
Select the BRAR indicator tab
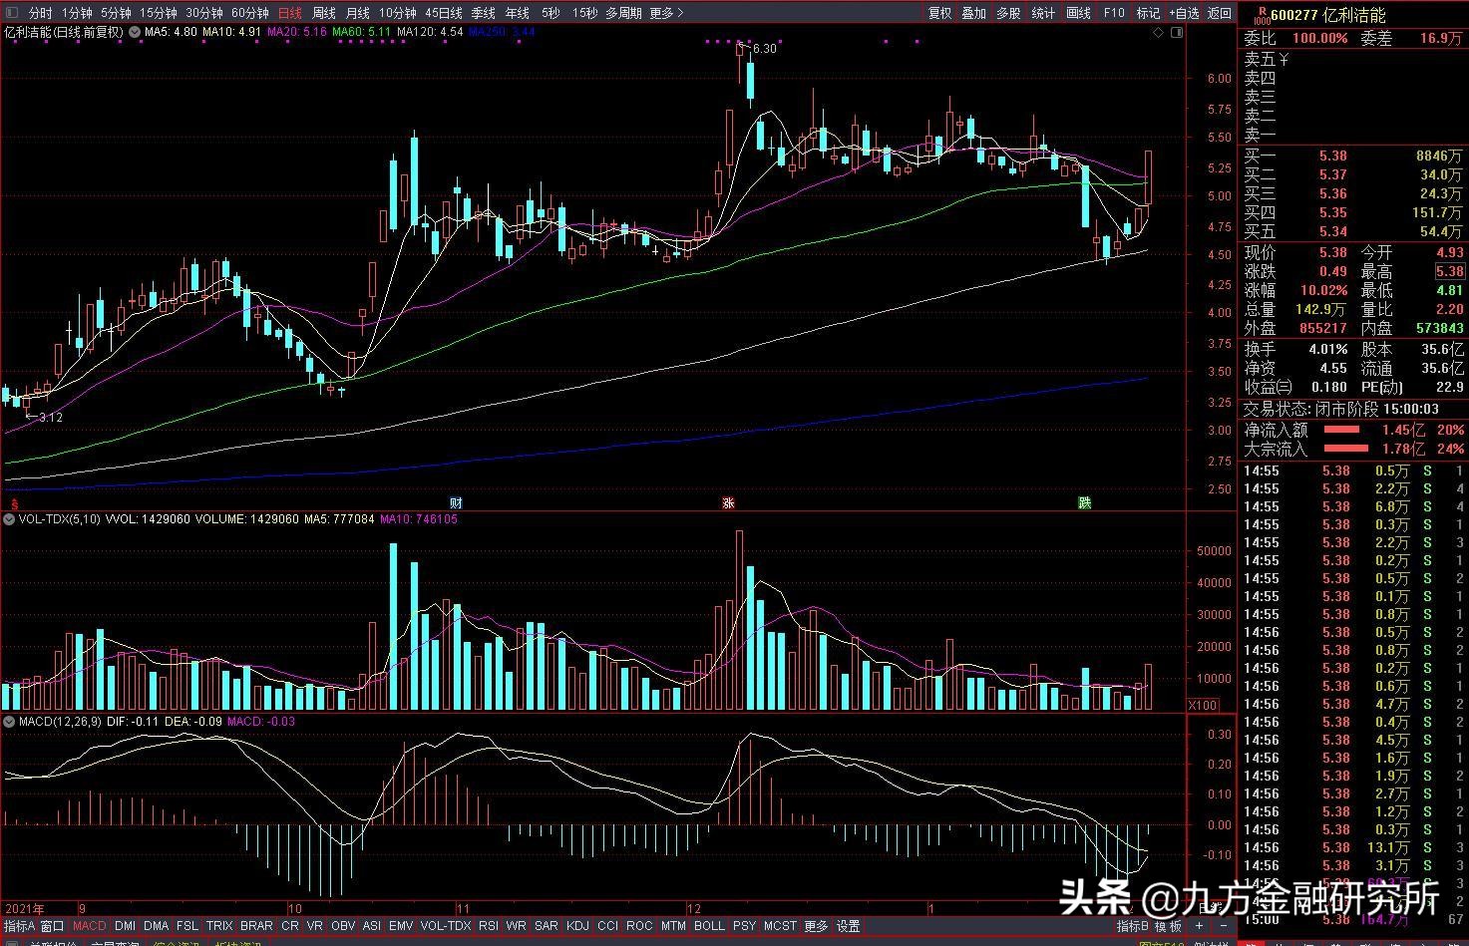click(256, 926)
